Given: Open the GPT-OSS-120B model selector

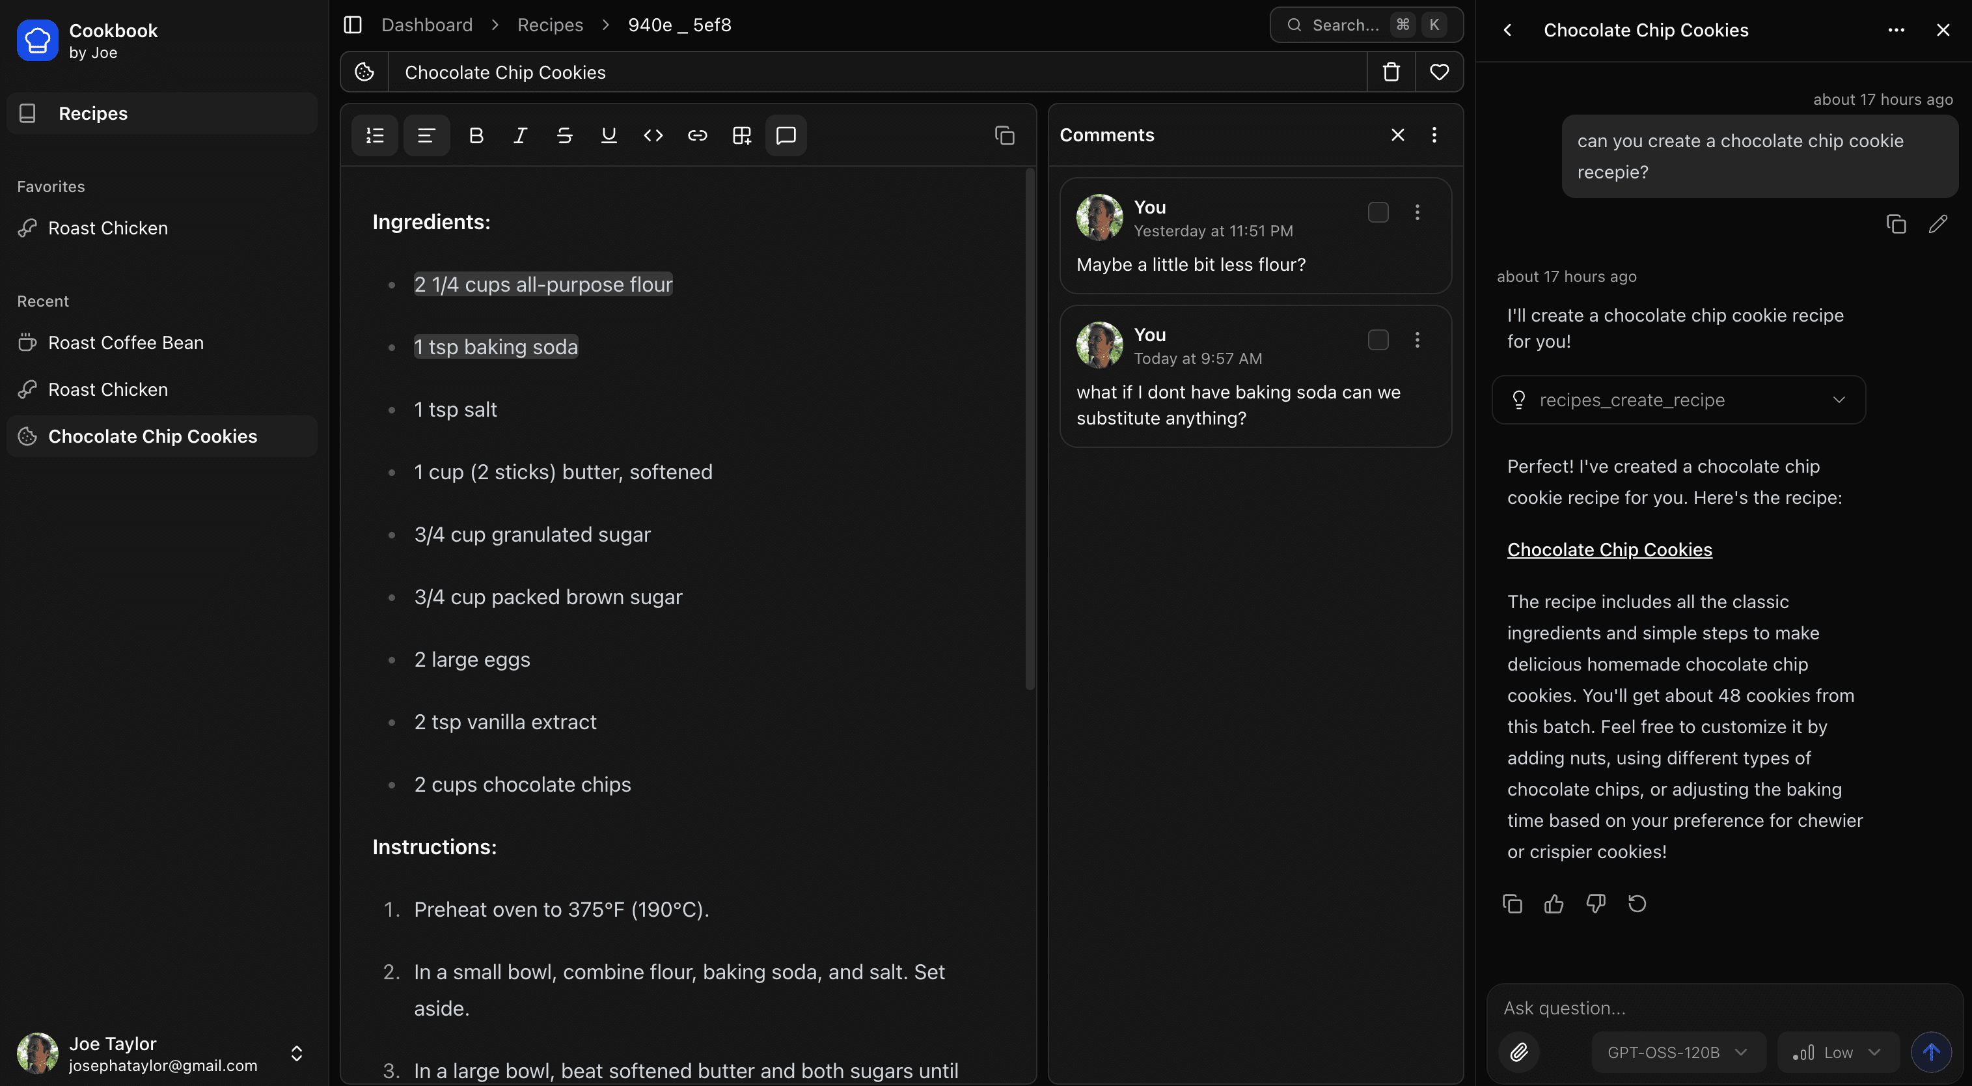Looking at the screenshot, I should [x=1677, y=1051].
